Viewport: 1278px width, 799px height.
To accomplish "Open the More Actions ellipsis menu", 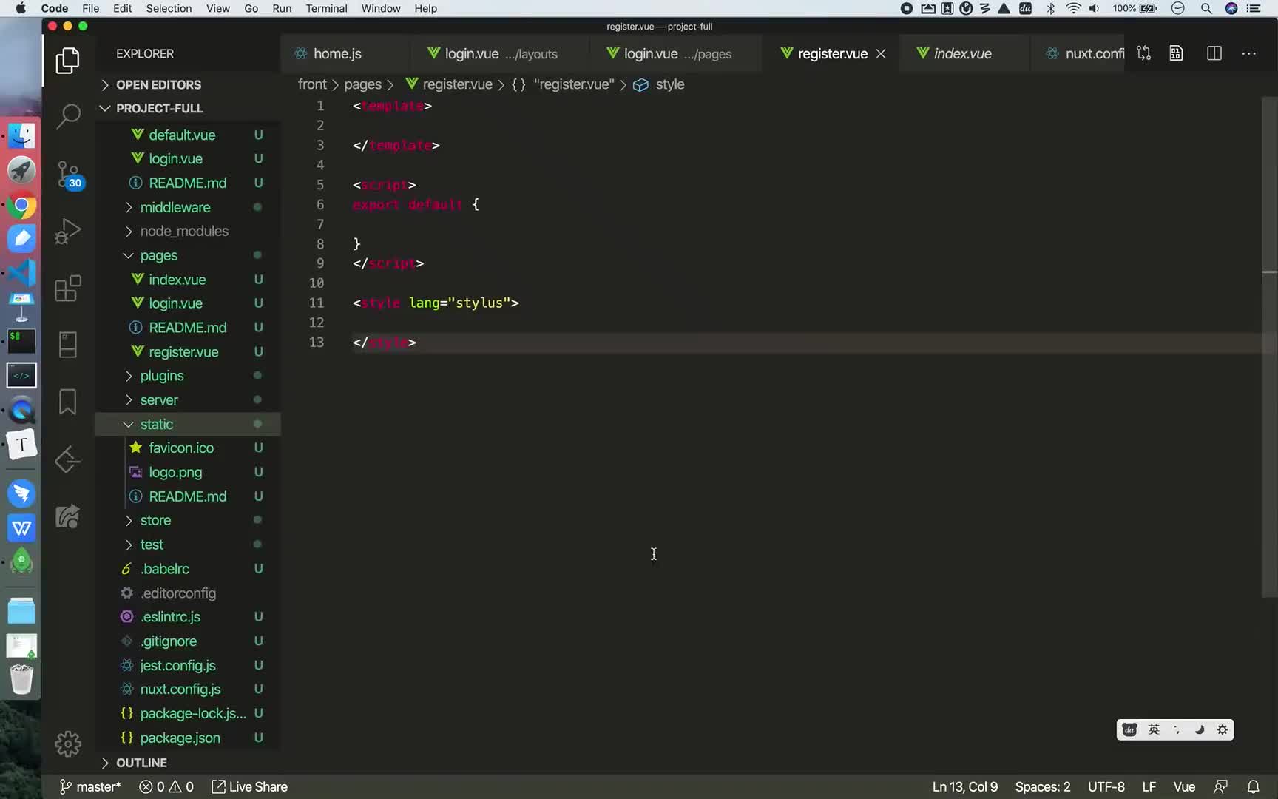I will tap(1249, 53).
